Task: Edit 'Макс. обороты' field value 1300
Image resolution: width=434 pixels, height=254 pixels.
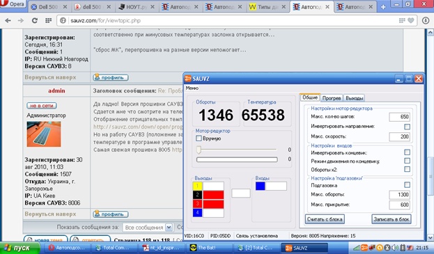Action: [399, 195]
